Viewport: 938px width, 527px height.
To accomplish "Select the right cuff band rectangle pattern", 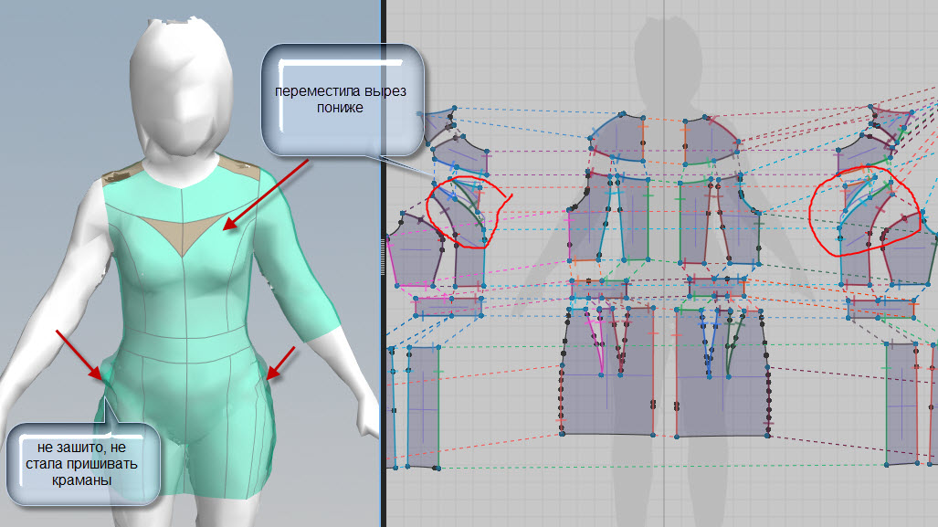I will pos(881,309).
